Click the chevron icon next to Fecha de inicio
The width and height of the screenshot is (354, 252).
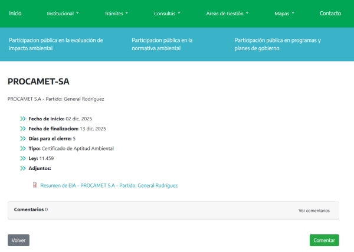click(x=23, y=119)
